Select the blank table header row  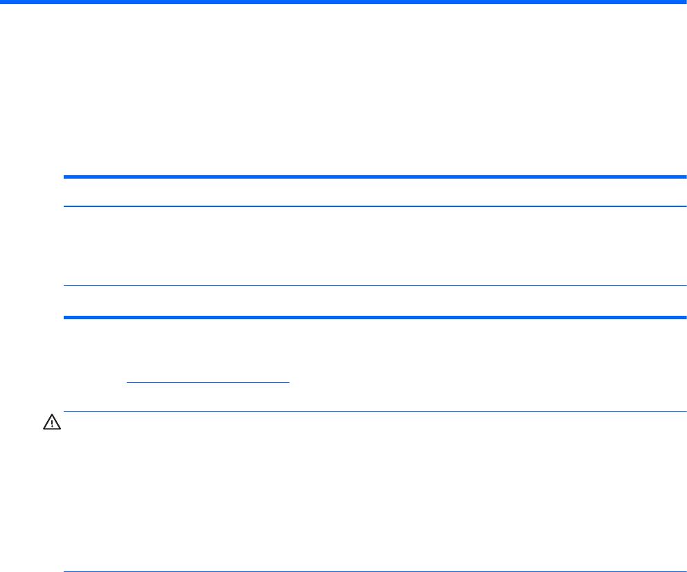371,192
